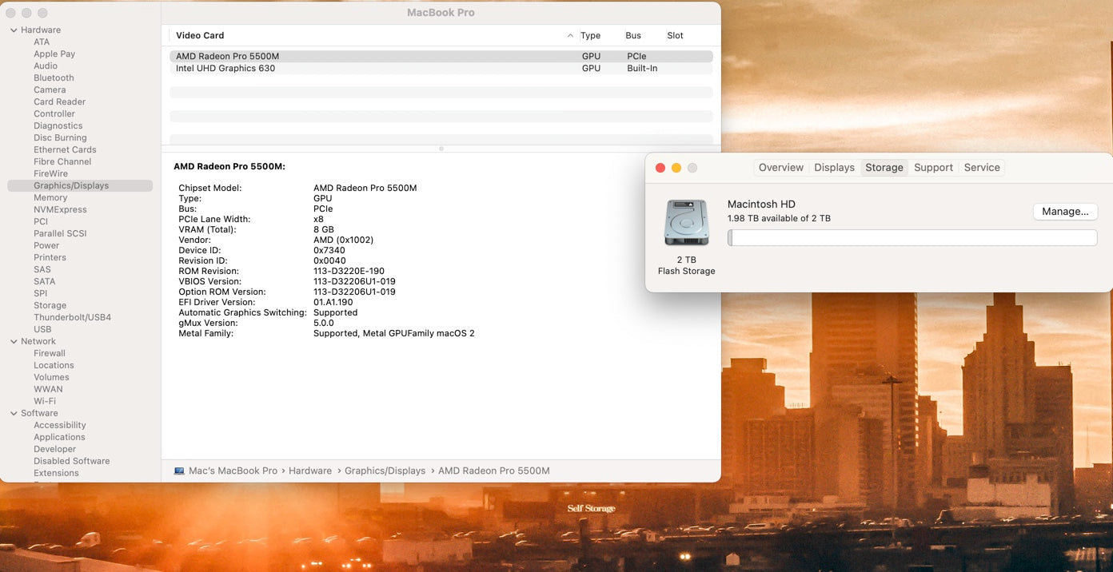The width and height of the screenshot is (1113, 572).
Task: Choose Wi-Fi under Network
Action: [x=45, y=402]
